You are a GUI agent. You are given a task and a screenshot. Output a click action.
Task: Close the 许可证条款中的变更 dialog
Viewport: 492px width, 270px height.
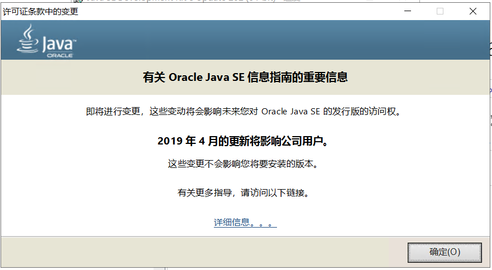point(472,11)
